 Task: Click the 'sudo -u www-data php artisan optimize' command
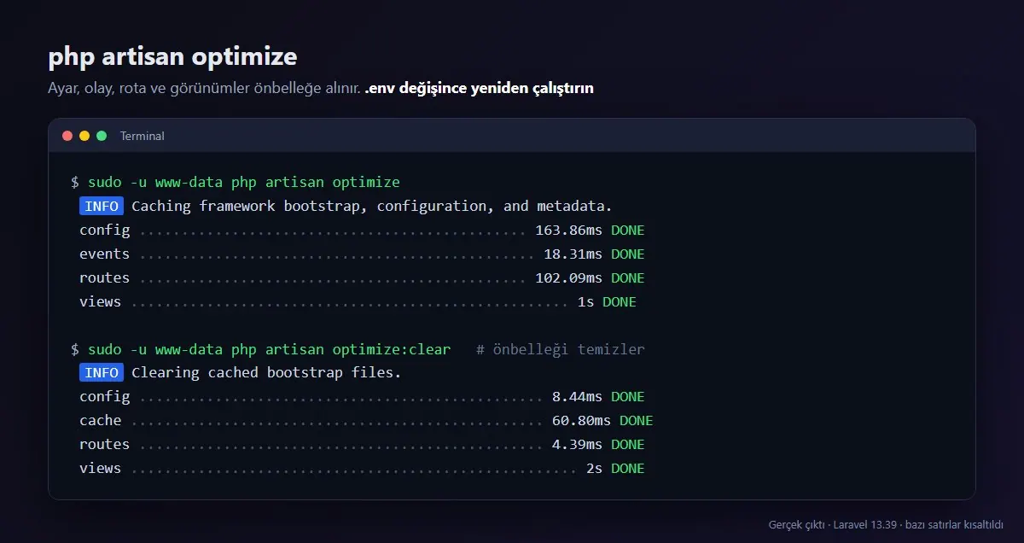(244, 182)
